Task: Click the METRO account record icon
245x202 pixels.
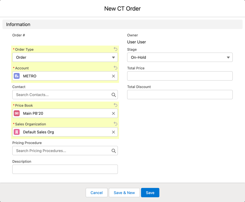Action: click(x=17, y=76)
